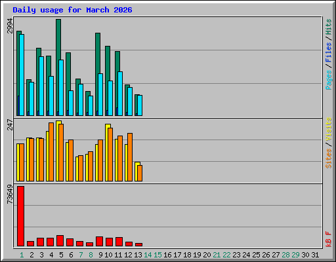
Task: Click the cyan files bar for day 1
Action: coord(22,75)
